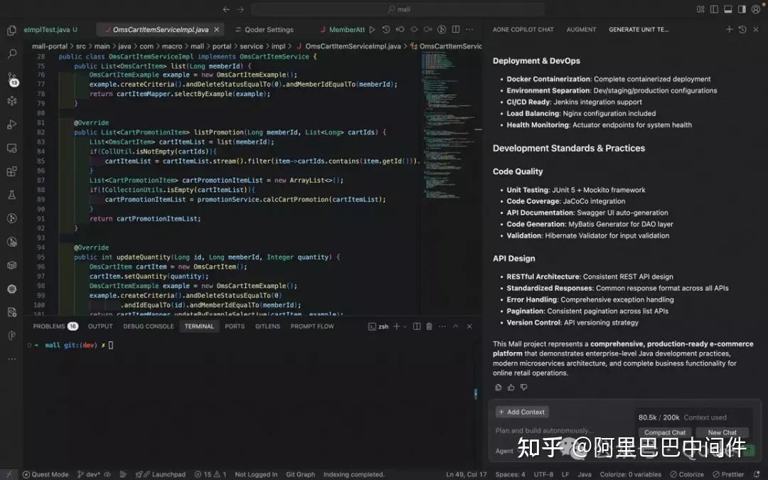Toggle Quest Mode in the status bar

click(x=45, y=474)
